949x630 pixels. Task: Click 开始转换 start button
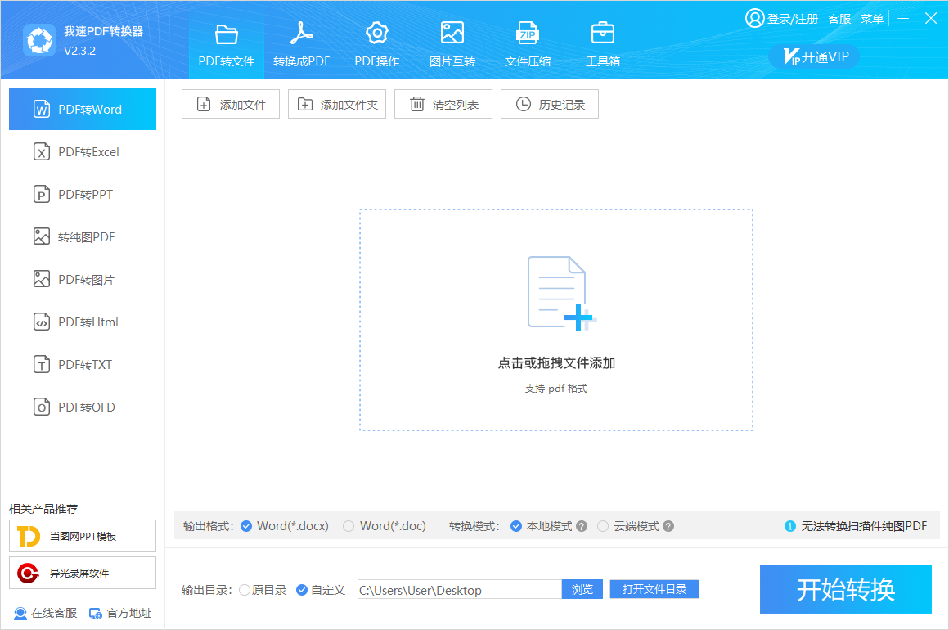845,589
